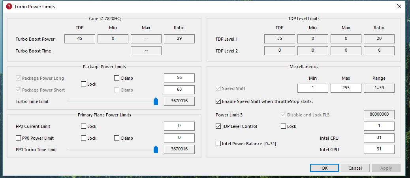Screen dimensions: 410x178
Task: Enable Clamp for Package Power Short
Action: point(117,90)
